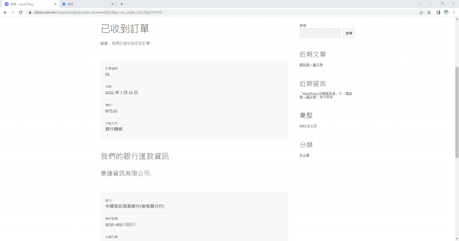
Task: Open a new browser tab
Action: [x=121, y=4]
